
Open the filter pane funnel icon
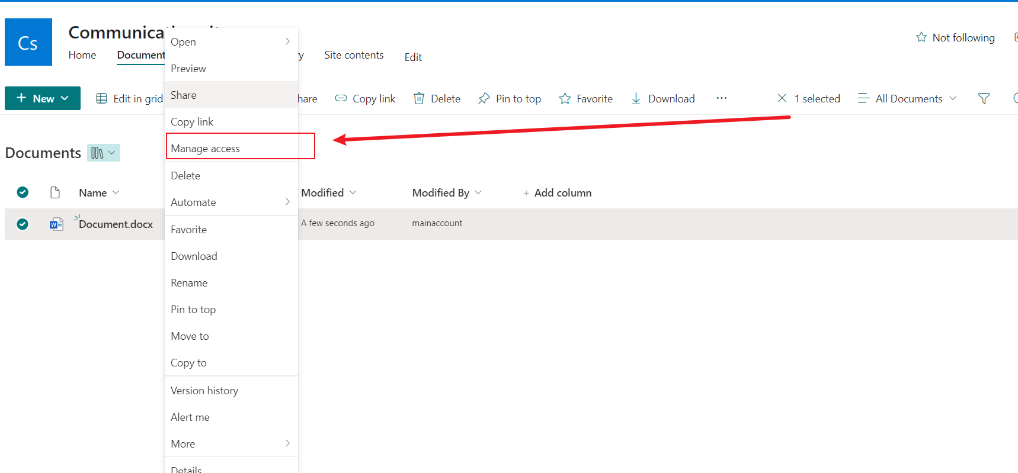(x=984, y=98)
